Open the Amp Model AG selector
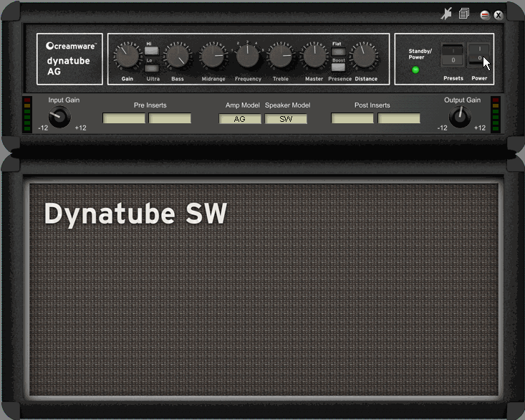Image resolution: width=525 pixels, height=420 pixels. [x=240, y=119]
